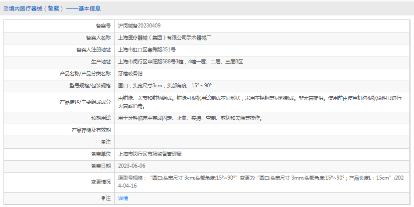Select description text starting 由钳喙、关节和钳柄组成
This screenshot has height=207, width=414.
[x=260, y=102]
